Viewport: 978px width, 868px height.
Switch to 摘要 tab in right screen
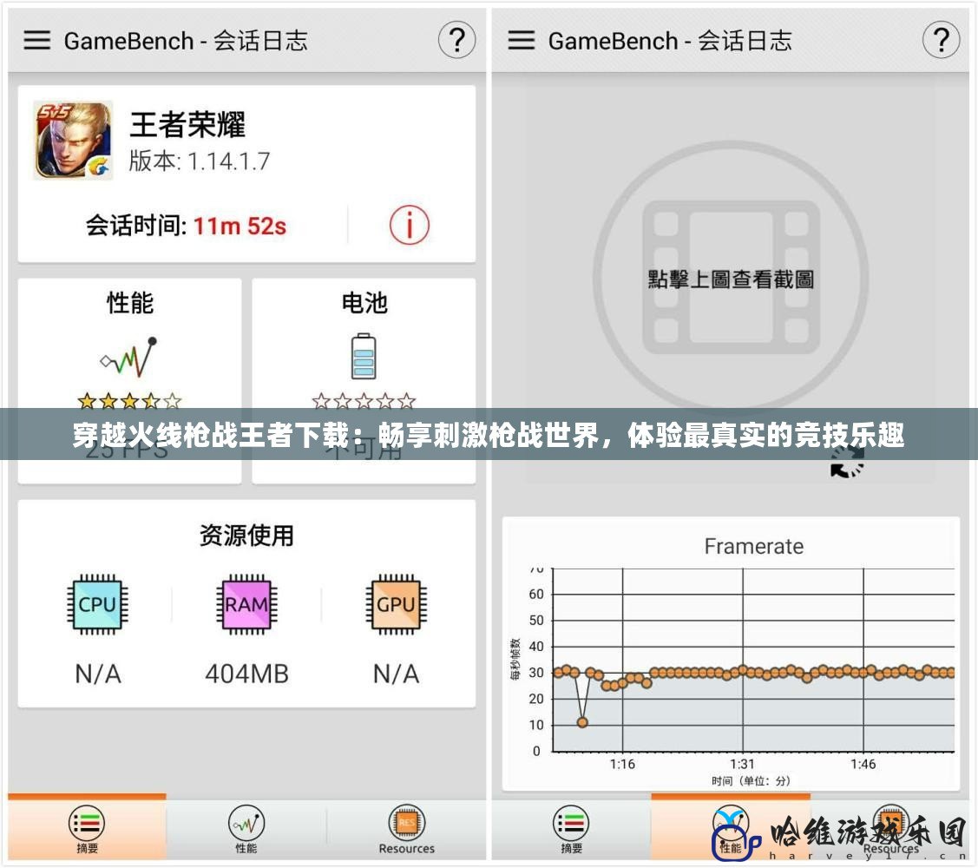coord(571,829)
